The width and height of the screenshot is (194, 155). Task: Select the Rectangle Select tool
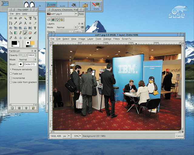click(11, 18)
